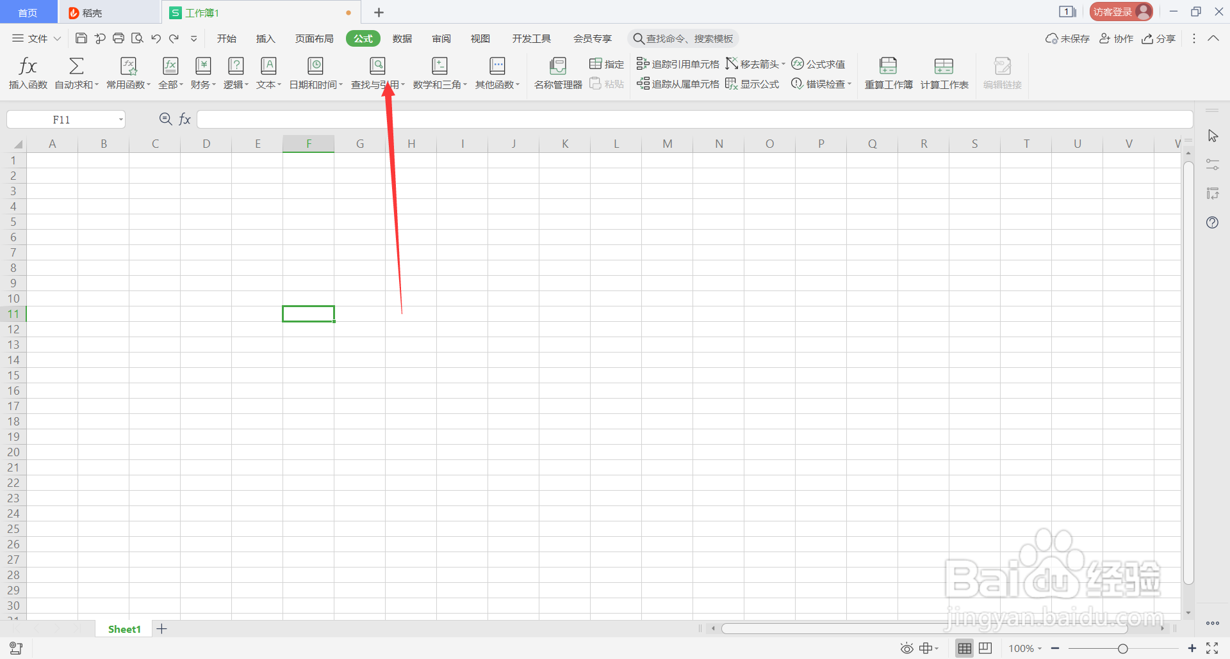The image size is (1230, 659).
Task: Click the guest login (访客登录) button
Action: pyautogui.click(x=1121, y=12)
